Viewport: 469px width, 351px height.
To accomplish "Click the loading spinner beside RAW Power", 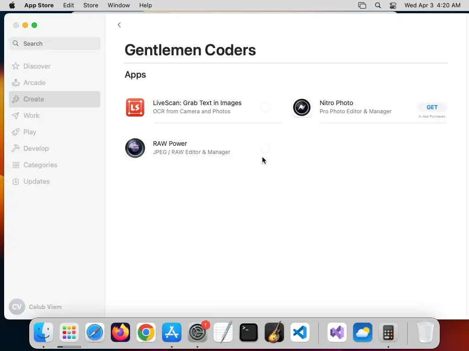I will [265, 148].
